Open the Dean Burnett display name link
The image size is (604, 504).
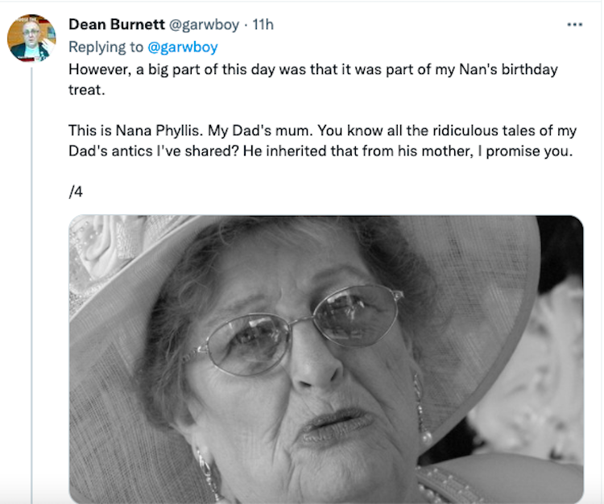coord(116,25)
